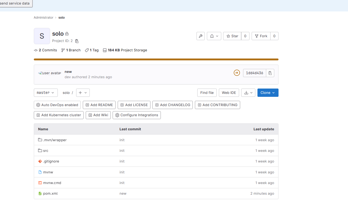Viewport: 348px width, 217px height.
Task: Open the Web IDE
Action: (x=229, y=93)
